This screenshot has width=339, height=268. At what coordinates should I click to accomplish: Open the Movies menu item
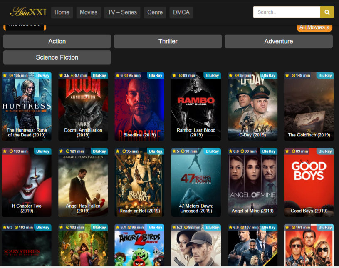(x=88, y=12)
